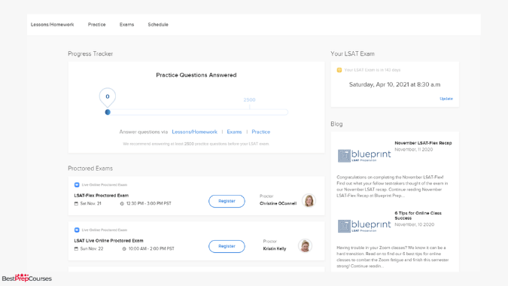
Task: Click the LSAT Live Online Proctored Exam title
Action: click(x=108, y=241)
